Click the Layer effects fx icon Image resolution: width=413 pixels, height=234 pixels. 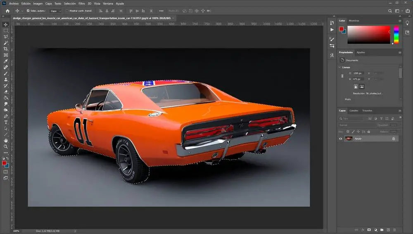pyautogui.click(x=363, y=230)
